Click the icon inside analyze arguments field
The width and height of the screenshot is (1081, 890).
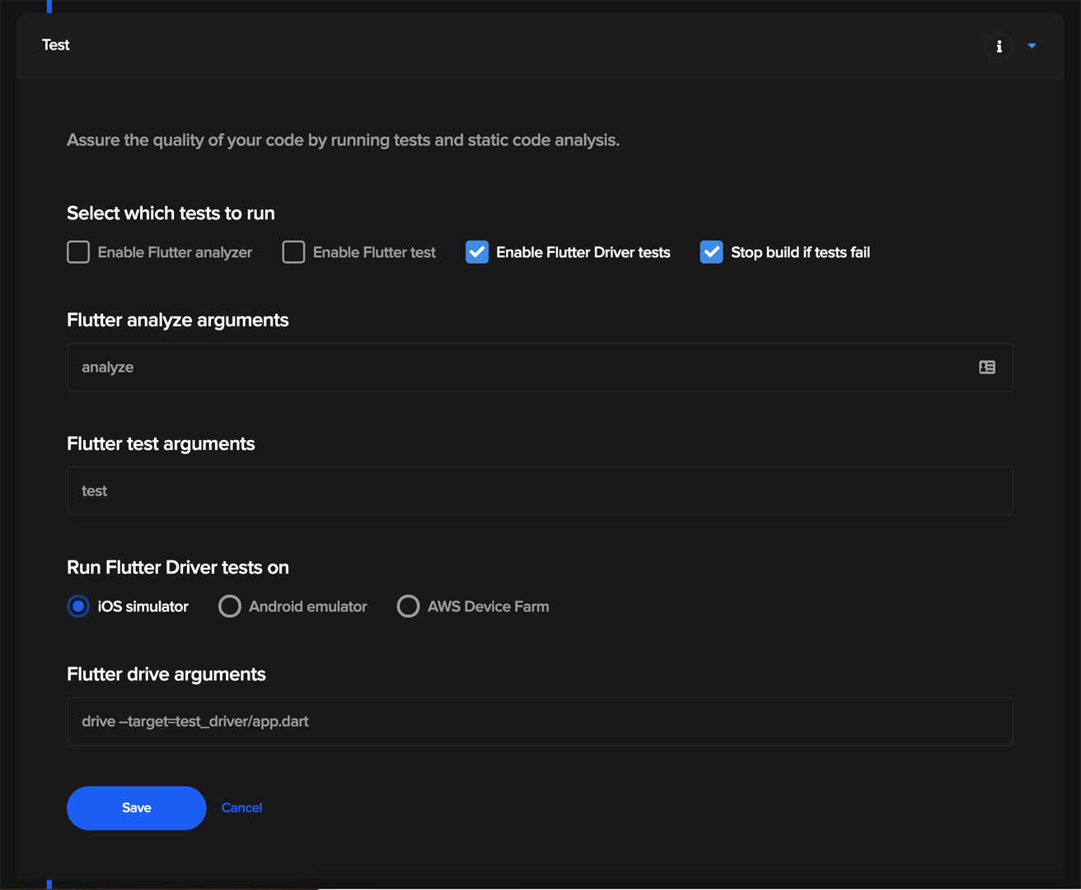pyautogui.click(x=987, y=368)
